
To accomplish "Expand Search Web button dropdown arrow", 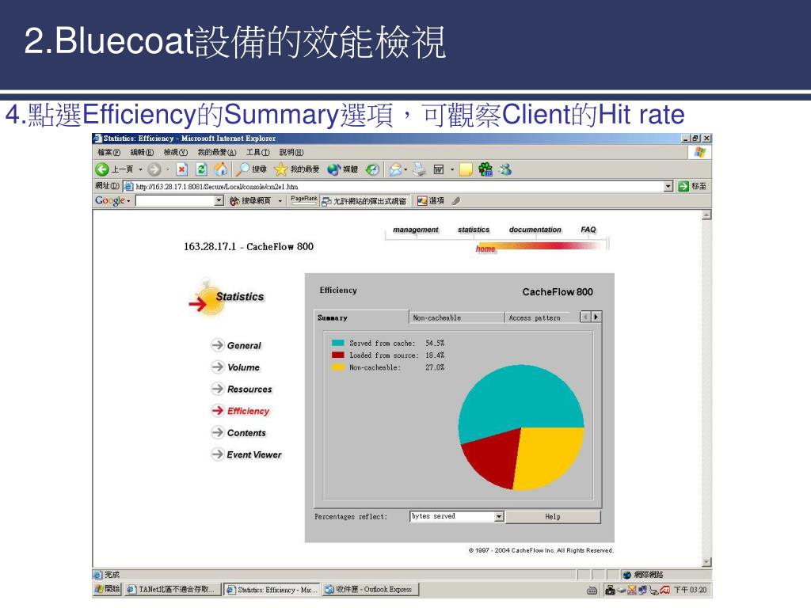I will pos(280,200).
